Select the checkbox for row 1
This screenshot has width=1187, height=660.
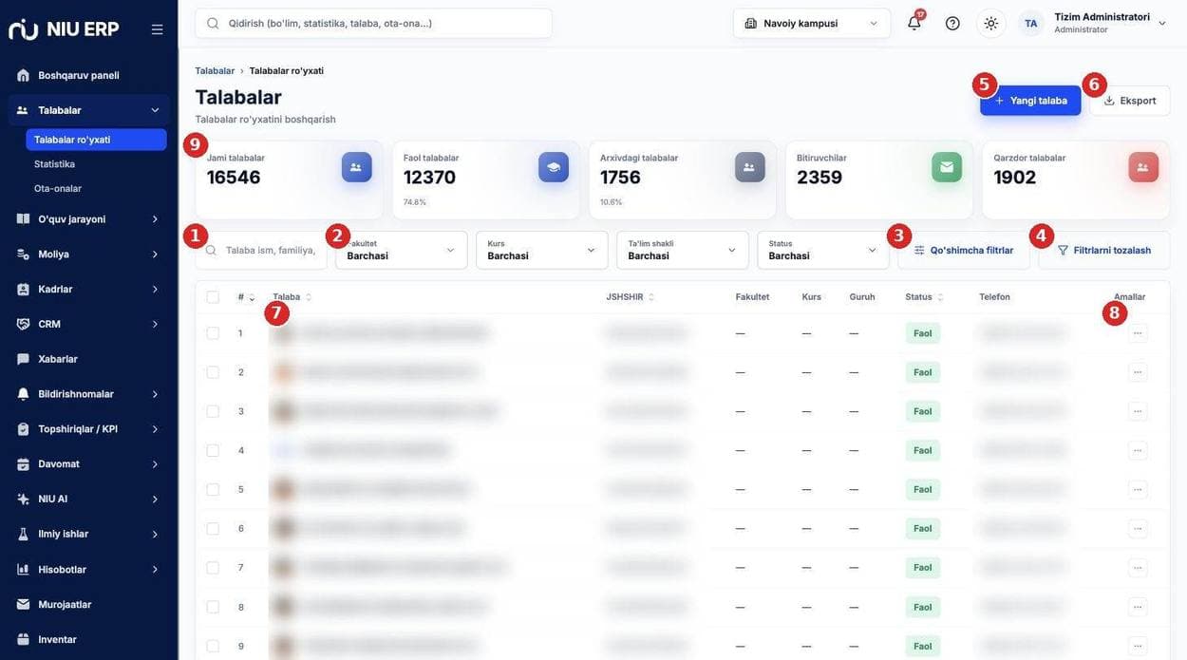pyautogui.click(x=213, y=333)
